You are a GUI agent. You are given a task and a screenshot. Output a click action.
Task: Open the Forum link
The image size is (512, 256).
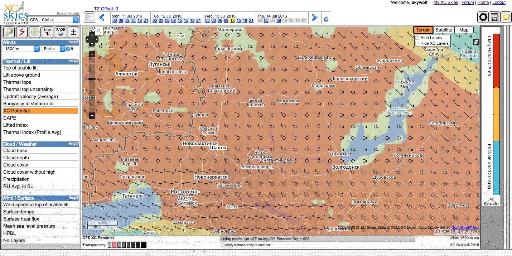coord(468,3)
